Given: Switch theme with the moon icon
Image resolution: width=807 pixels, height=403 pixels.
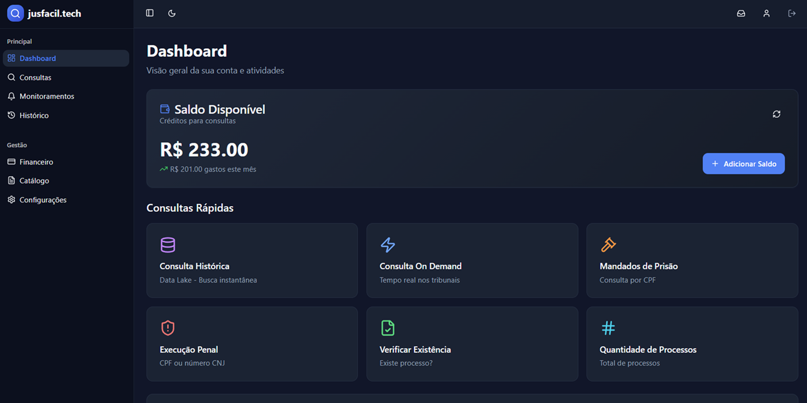Looking at the screenshot, I should click(x=172, y=13).
